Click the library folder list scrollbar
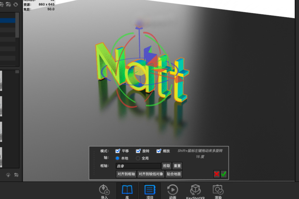299x199 pixels. 17,25
